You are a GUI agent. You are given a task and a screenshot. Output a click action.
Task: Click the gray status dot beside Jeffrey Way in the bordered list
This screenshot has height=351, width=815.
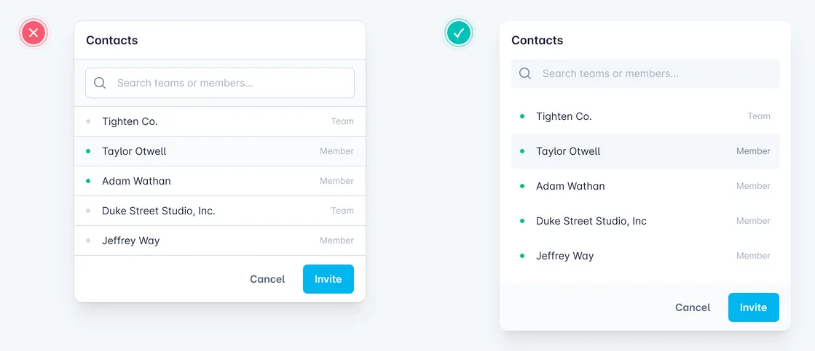coord(88,241)
